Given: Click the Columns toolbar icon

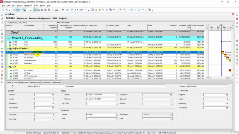Looking at the screenshot, I should tap(67, 10).
